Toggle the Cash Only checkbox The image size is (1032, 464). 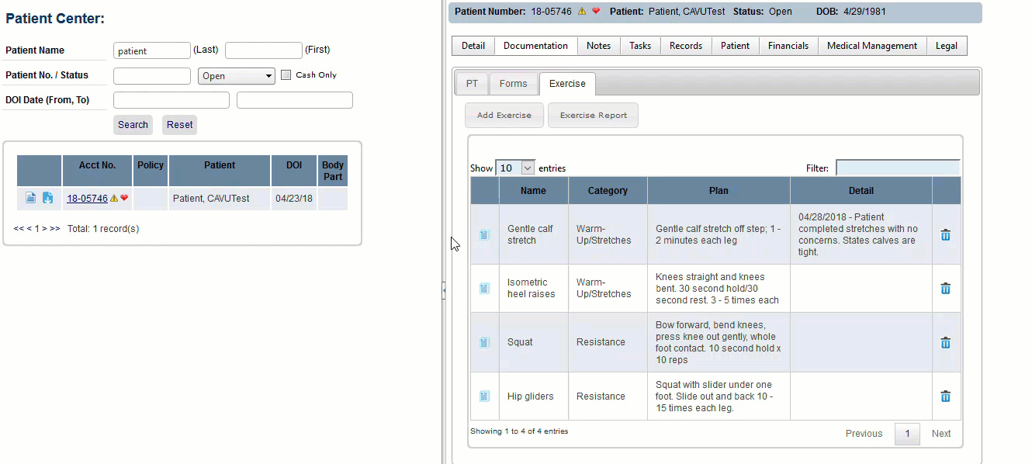(286, 75)
